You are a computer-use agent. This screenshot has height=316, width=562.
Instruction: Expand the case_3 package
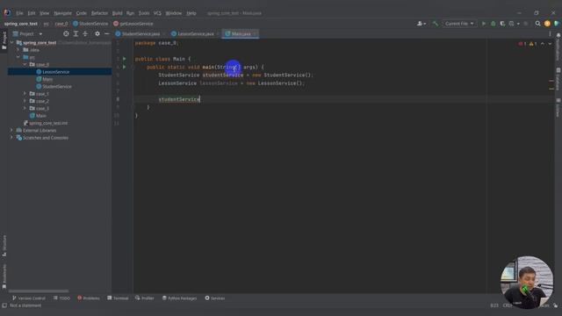tap(25, 108)
